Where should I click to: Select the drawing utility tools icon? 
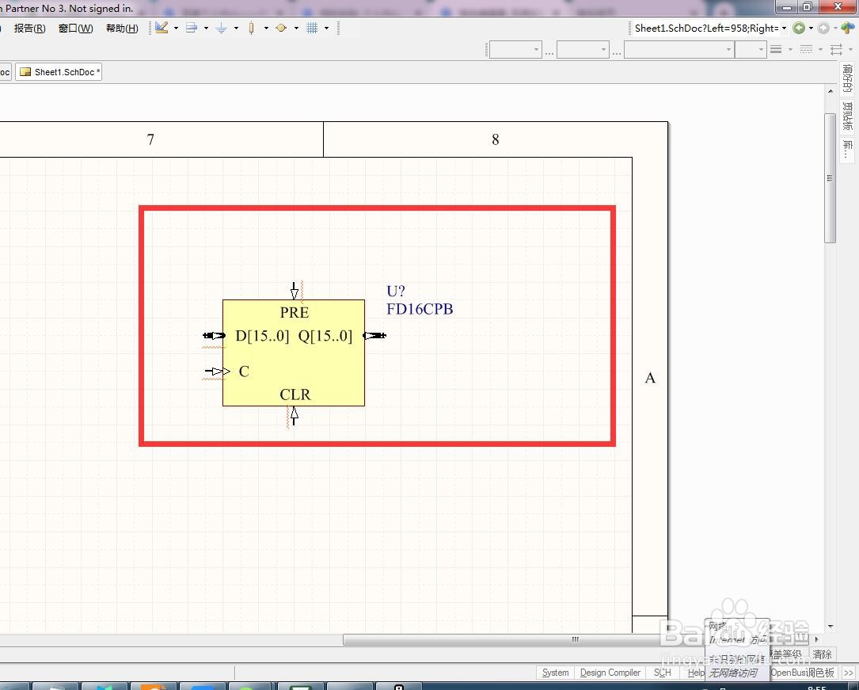pyautogui.click(x=162, y=28)
